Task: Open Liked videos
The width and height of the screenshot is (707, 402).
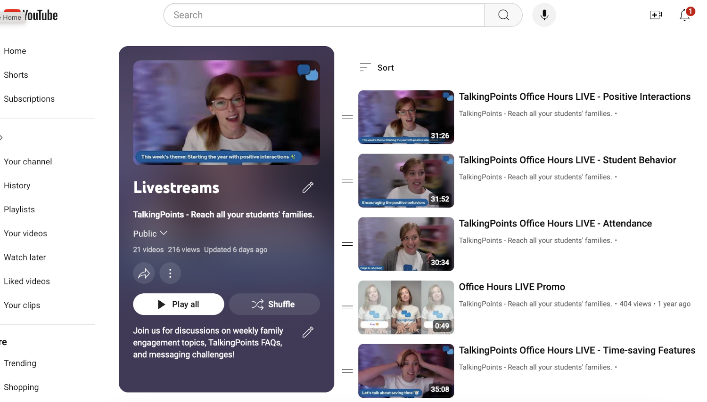Action: [27, 281]
